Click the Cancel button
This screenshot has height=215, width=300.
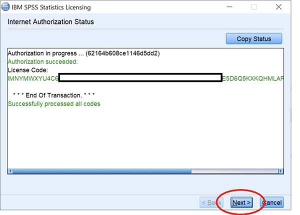[x=272, y=202]
